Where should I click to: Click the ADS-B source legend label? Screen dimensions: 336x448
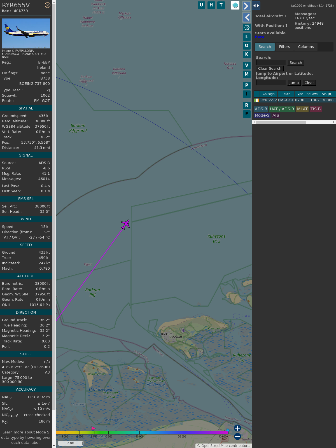point(261,109)
